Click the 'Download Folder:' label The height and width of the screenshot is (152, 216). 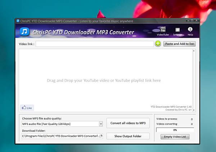pyautogui.click(x=34, y=131)
